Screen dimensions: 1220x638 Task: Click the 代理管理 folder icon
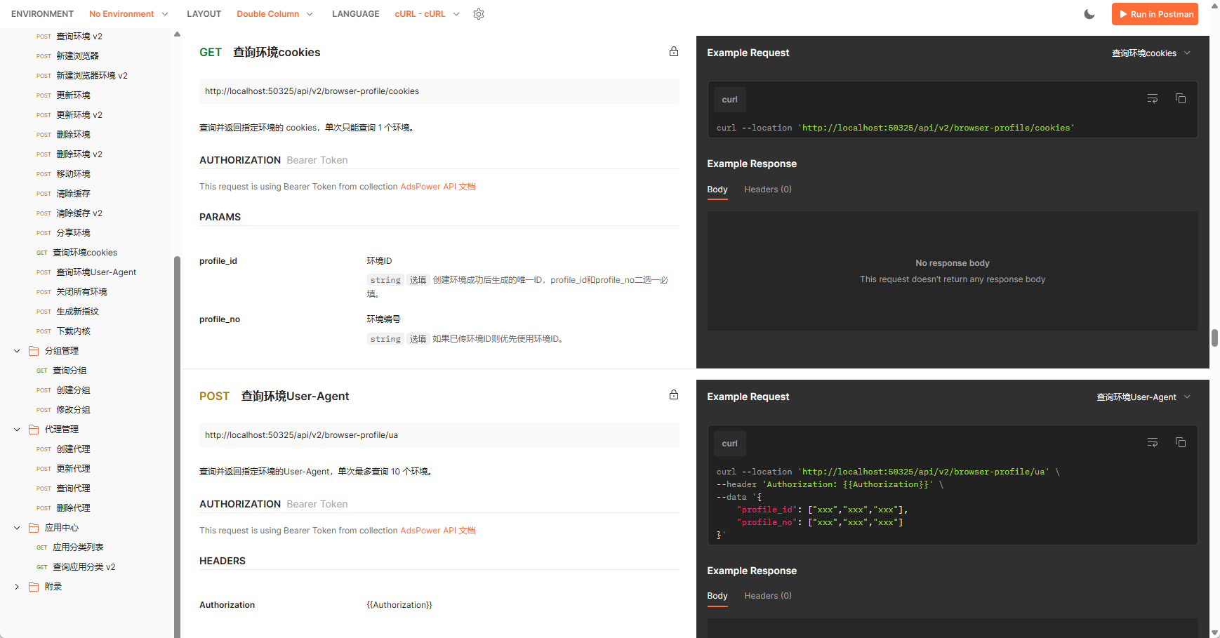point(34,430)
